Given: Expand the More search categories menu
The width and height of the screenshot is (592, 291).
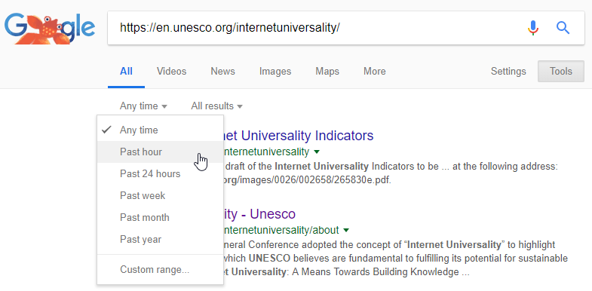Looking at the screenshot, I should 375,72.
